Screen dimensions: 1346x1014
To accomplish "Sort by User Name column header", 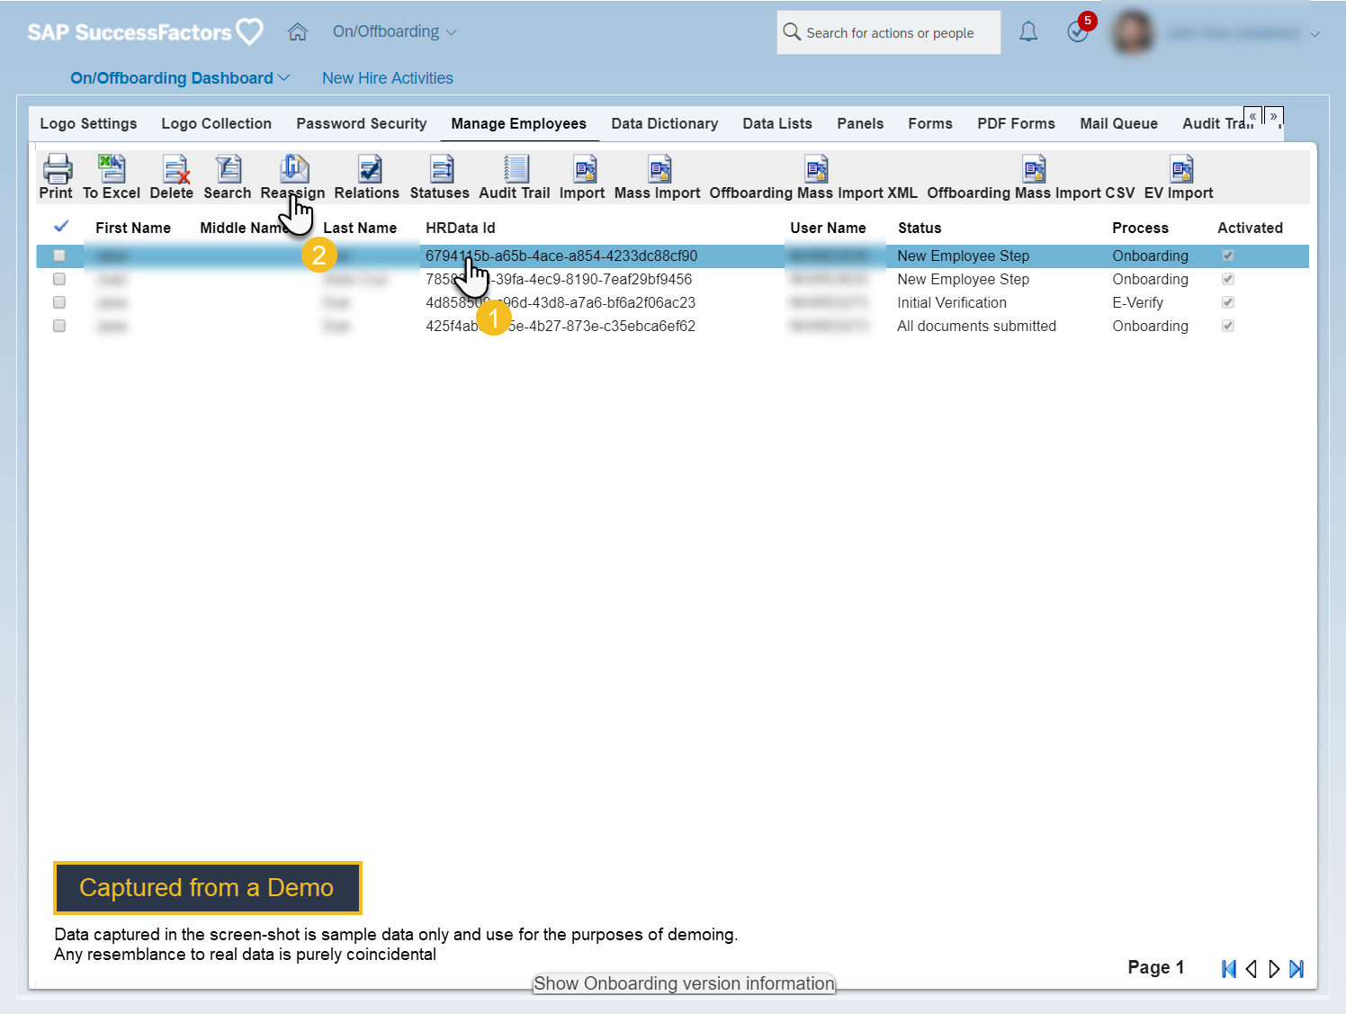I will click(x=828, y=228).
